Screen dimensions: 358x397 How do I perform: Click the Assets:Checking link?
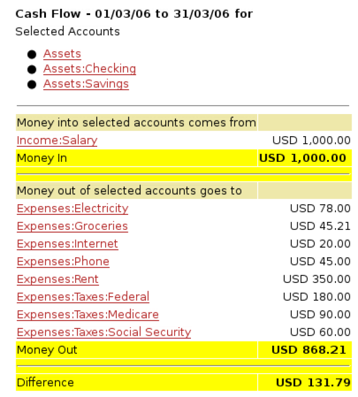coord(89,69)
